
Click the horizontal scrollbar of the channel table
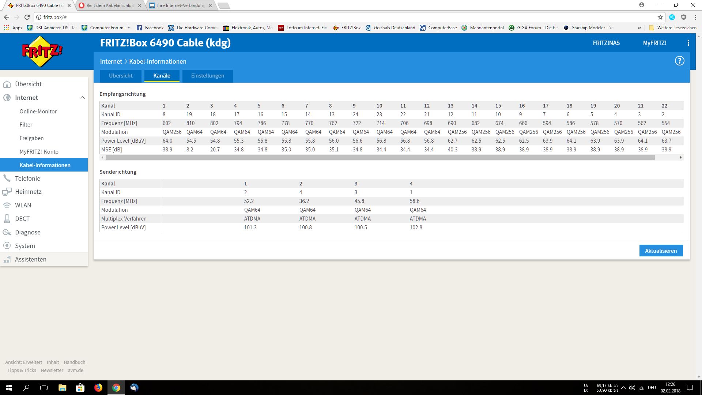pos(380,158)
